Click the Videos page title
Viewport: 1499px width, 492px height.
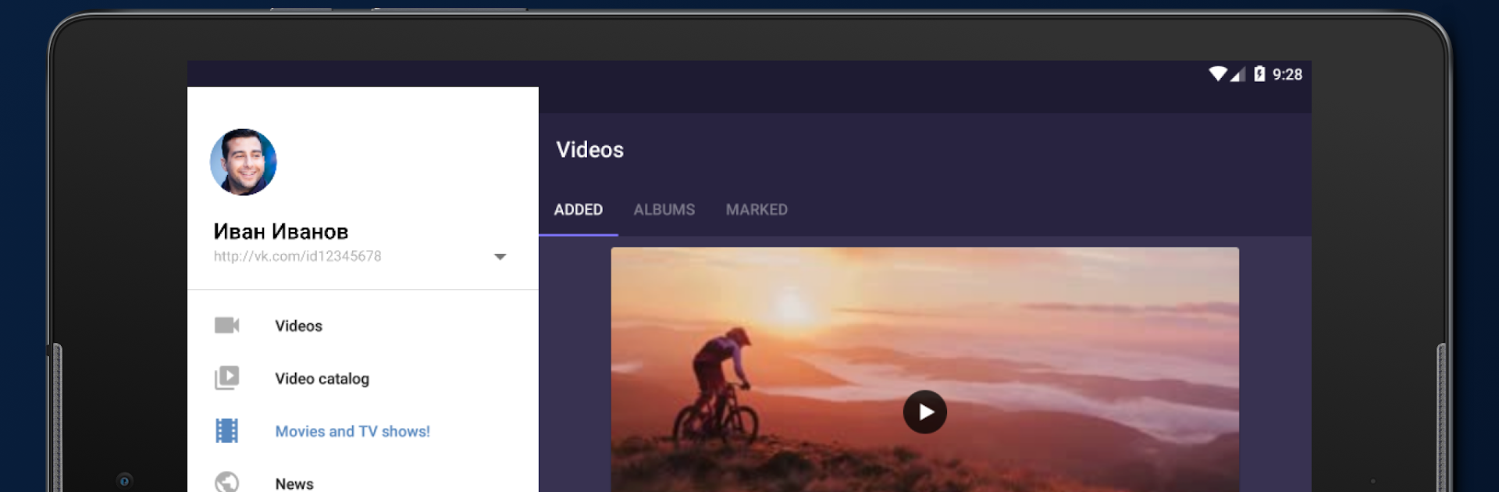[590, 150]
